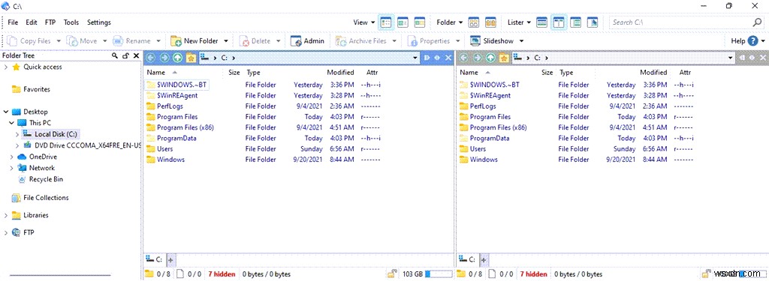Click the drive icon in left pane path bar
This screenshot has height=281, width=769.
[205, 58]
